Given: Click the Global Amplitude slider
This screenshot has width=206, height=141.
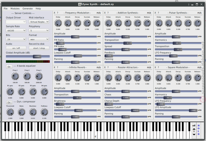Looking at the screenshot, I should click(x=28, y=56).
